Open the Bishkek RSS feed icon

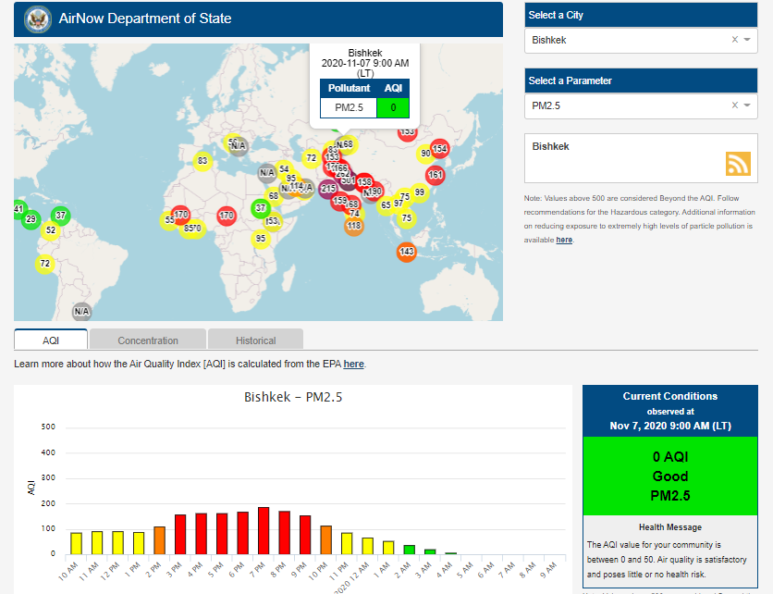(738, 164)
